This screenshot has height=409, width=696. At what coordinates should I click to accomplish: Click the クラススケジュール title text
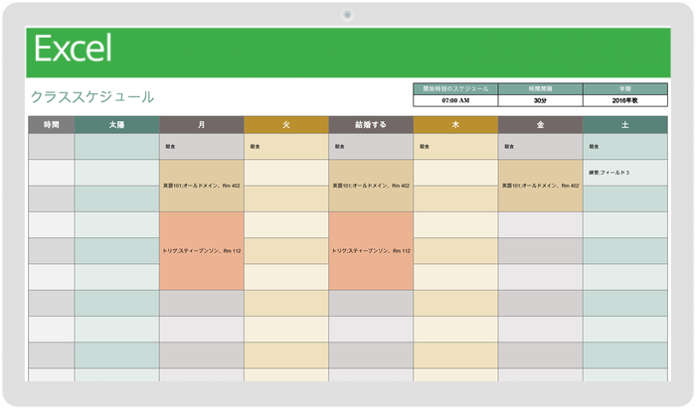pyautogui.click(x=92, y=97)
